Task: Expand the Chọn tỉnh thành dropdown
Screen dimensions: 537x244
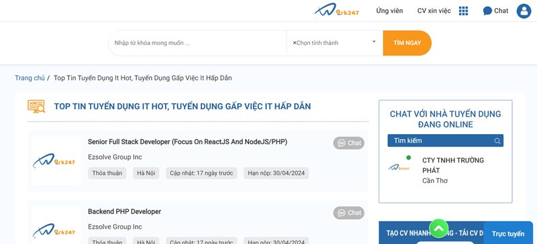Action: pos(334,43)
